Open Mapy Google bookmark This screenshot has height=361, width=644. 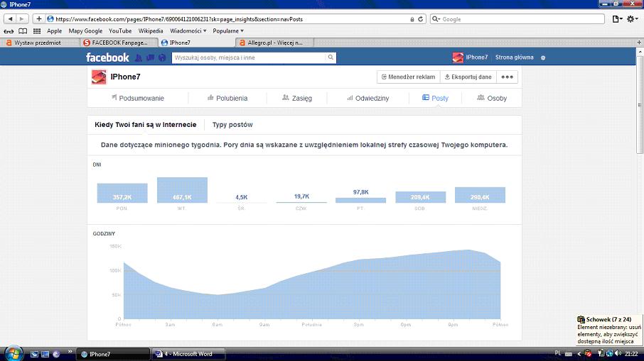(85, 31)
